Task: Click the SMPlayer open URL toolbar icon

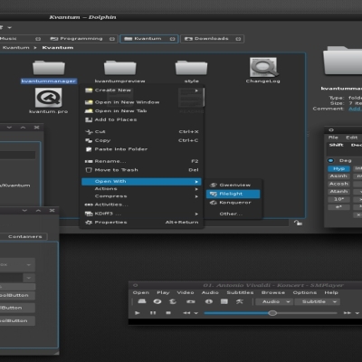Action: coord(173,301)
